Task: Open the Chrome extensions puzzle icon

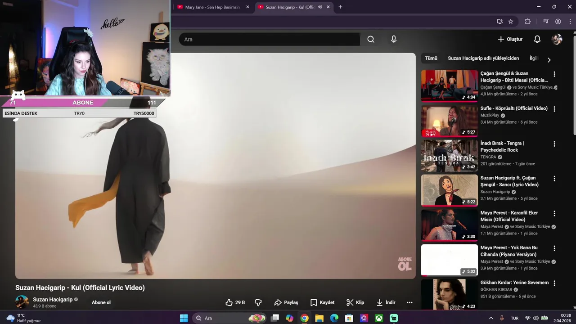Action: click(528, 21)
